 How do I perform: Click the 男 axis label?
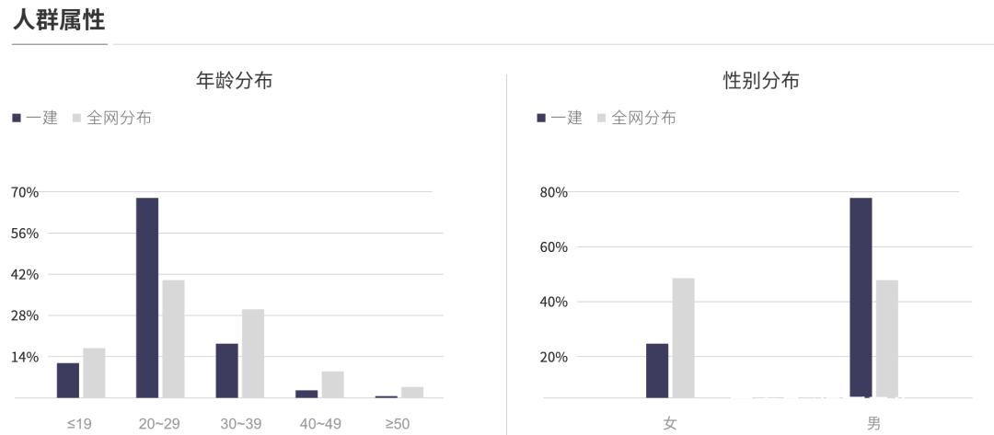[x=873, y=423]
